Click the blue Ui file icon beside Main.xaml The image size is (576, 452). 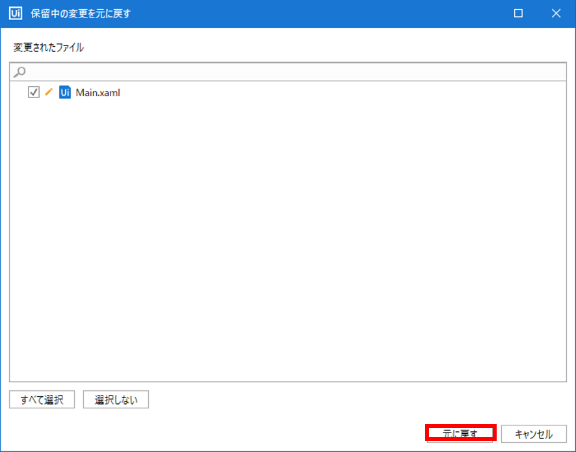click(x=64, y=92)
